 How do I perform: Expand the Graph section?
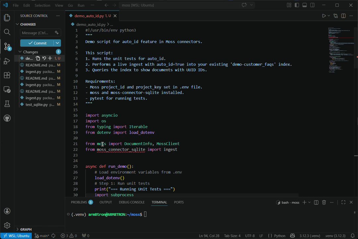(x=26, y=229)
